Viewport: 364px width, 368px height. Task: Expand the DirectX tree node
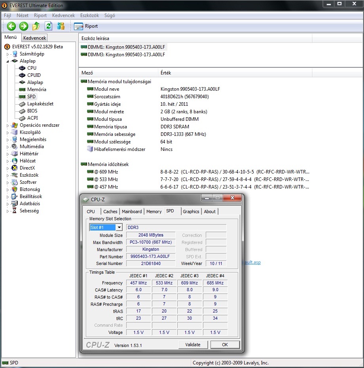8,168
